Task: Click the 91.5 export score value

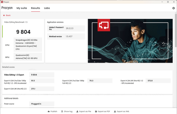Action: tap(42, 81)
